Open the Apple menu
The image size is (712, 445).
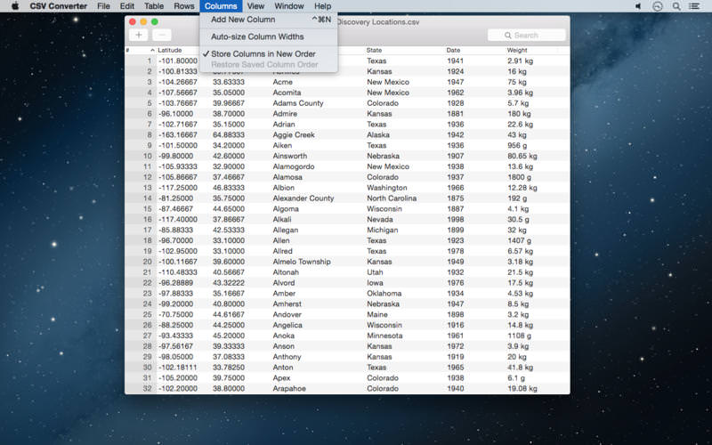click(x=15, y=6)
